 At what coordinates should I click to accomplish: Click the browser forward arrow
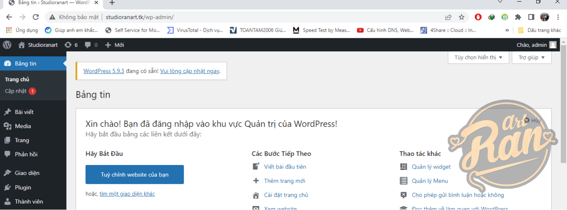point(22,17)
